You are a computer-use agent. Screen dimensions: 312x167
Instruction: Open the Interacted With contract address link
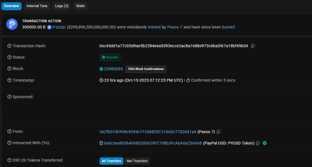point(153,143)
